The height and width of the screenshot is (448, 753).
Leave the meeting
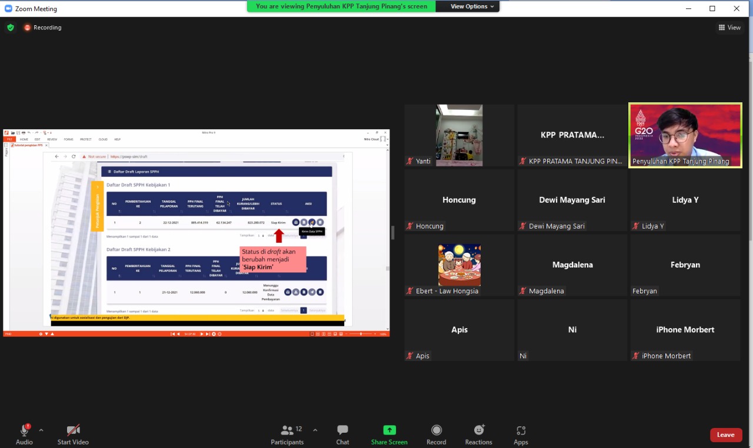tap(725, 435)
